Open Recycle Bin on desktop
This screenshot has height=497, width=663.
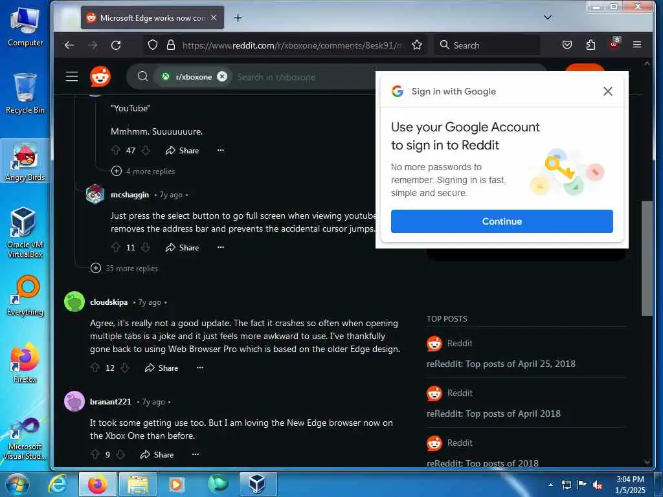point(25,94)
